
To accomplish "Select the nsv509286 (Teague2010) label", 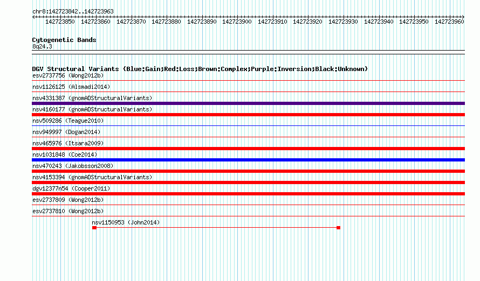I will [68, 121].
